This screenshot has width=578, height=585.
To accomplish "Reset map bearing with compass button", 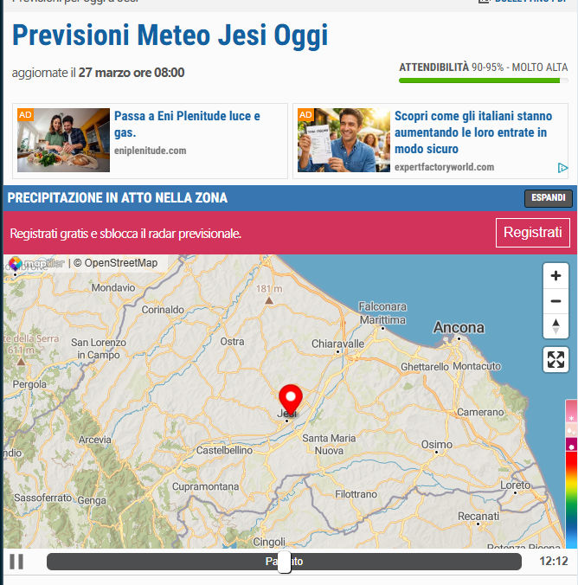I will 556,326.
